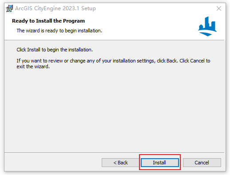Screen dimensions: 230x175
Task: Cancel the CityEngine setup wizard
Action: (x=202, y=163)
